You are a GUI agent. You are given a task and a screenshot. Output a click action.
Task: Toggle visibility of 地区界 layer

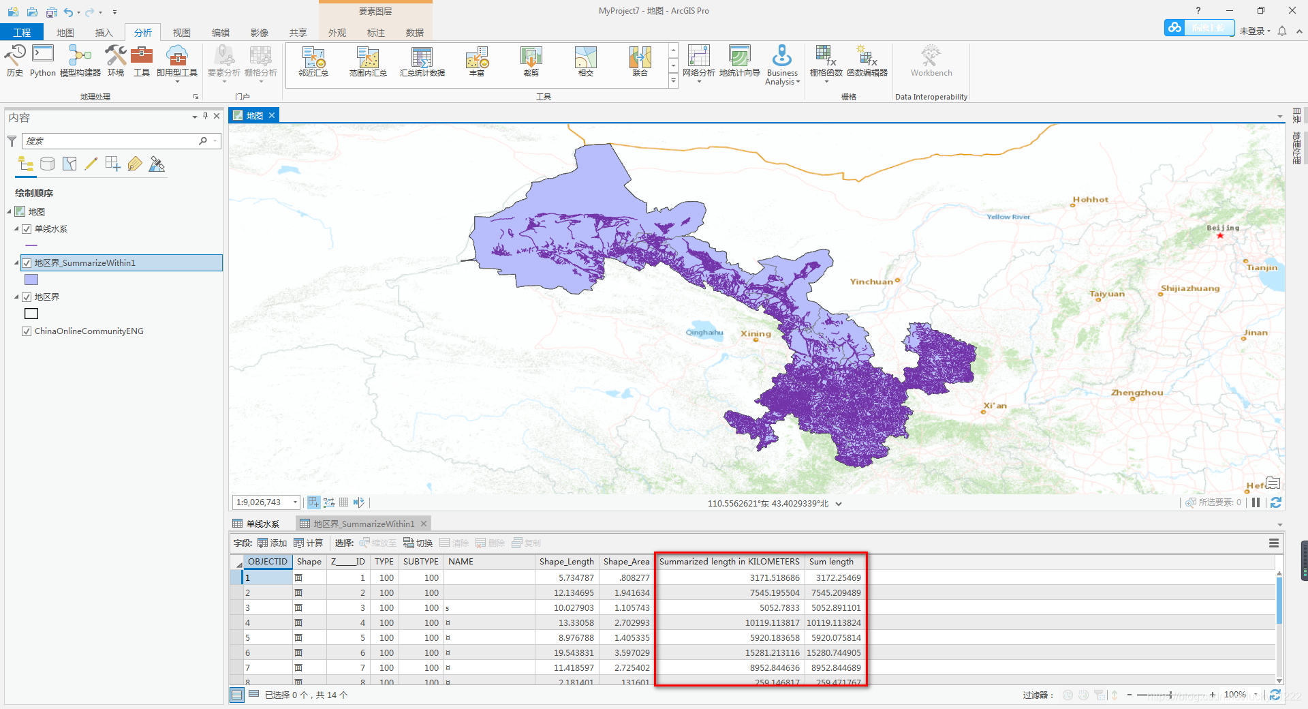(x=27, y=297)
